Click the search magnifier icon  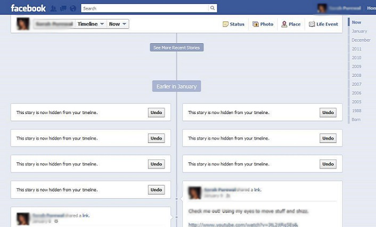pos(212,8)
